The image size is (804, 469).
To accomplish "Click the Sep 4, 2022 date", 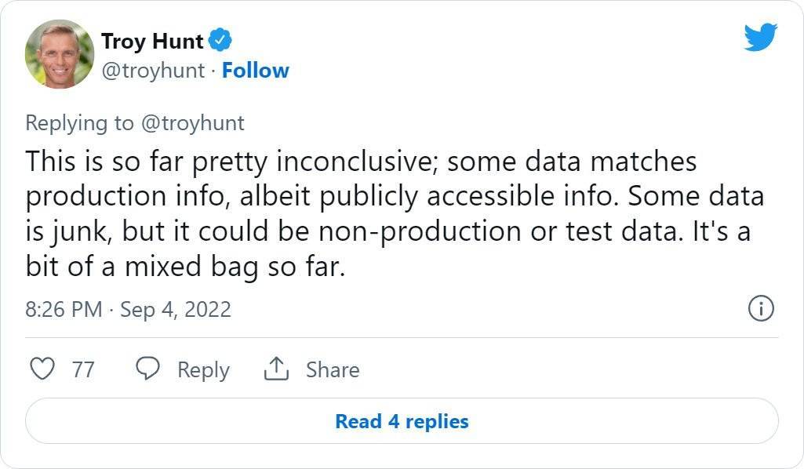I will (176, 309).
